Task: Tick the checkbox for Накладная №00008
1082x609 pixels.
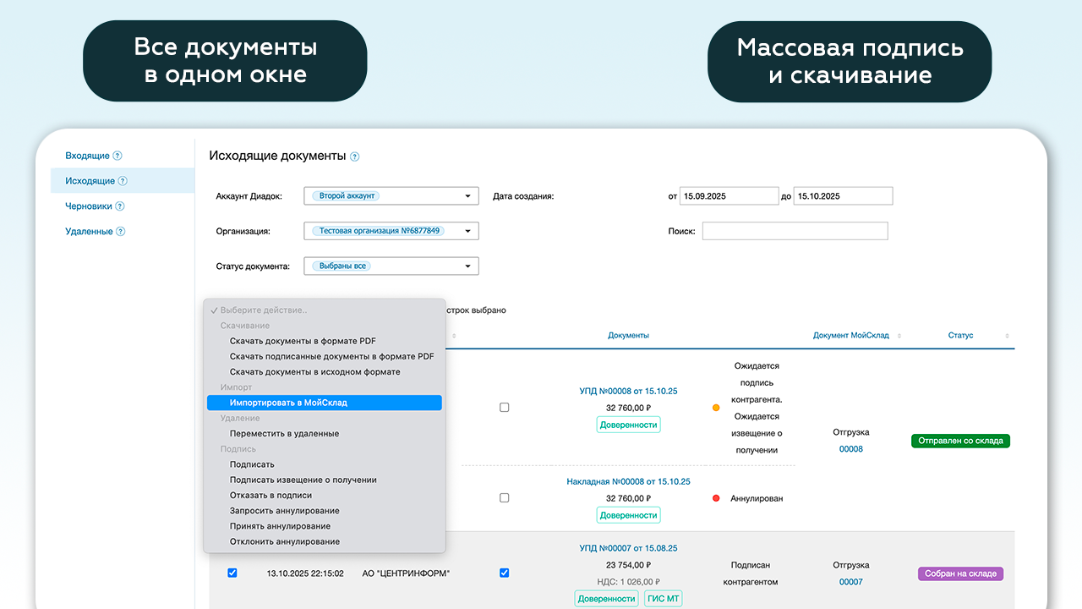Action: click(x=505, y=498)
